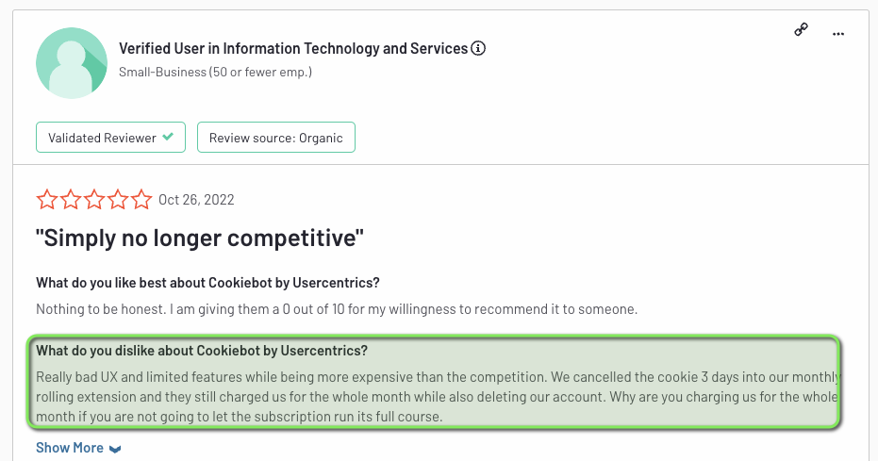878x461 pixels.
Task: Click the fifth rating star
Action: tap(141, 200)
